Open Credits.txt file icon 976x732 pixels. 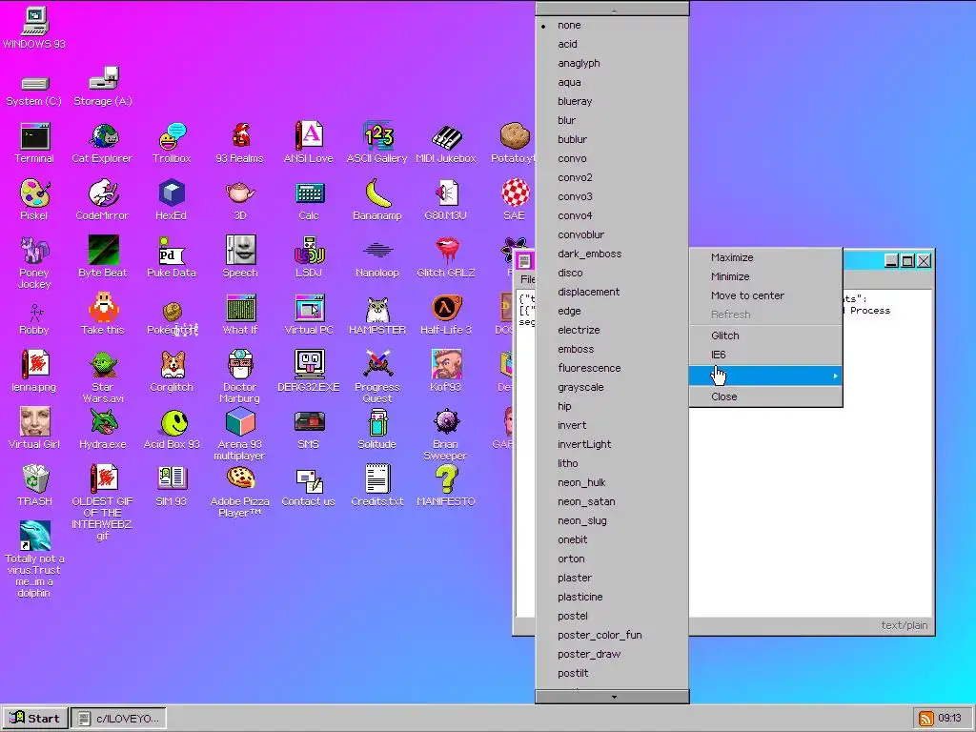click(377, 485)
